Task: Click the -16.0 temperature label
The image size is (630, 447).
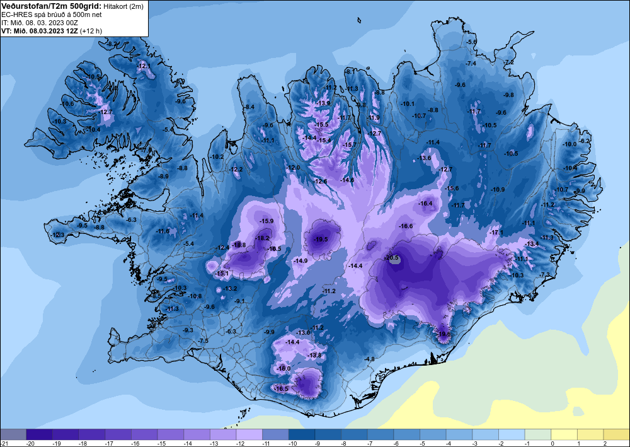Action: pos(283,369)
